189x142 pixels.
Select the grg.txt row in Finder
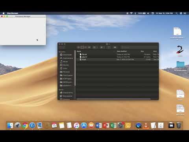pos(117,57)
